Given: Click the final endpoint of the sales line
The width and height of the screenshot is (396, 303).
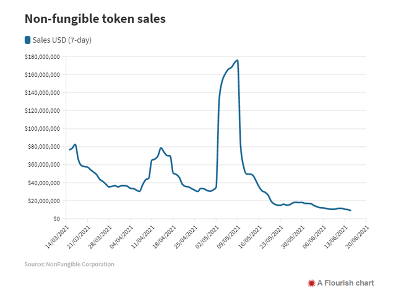Looking at the screenshot, I should pos(351,211).
